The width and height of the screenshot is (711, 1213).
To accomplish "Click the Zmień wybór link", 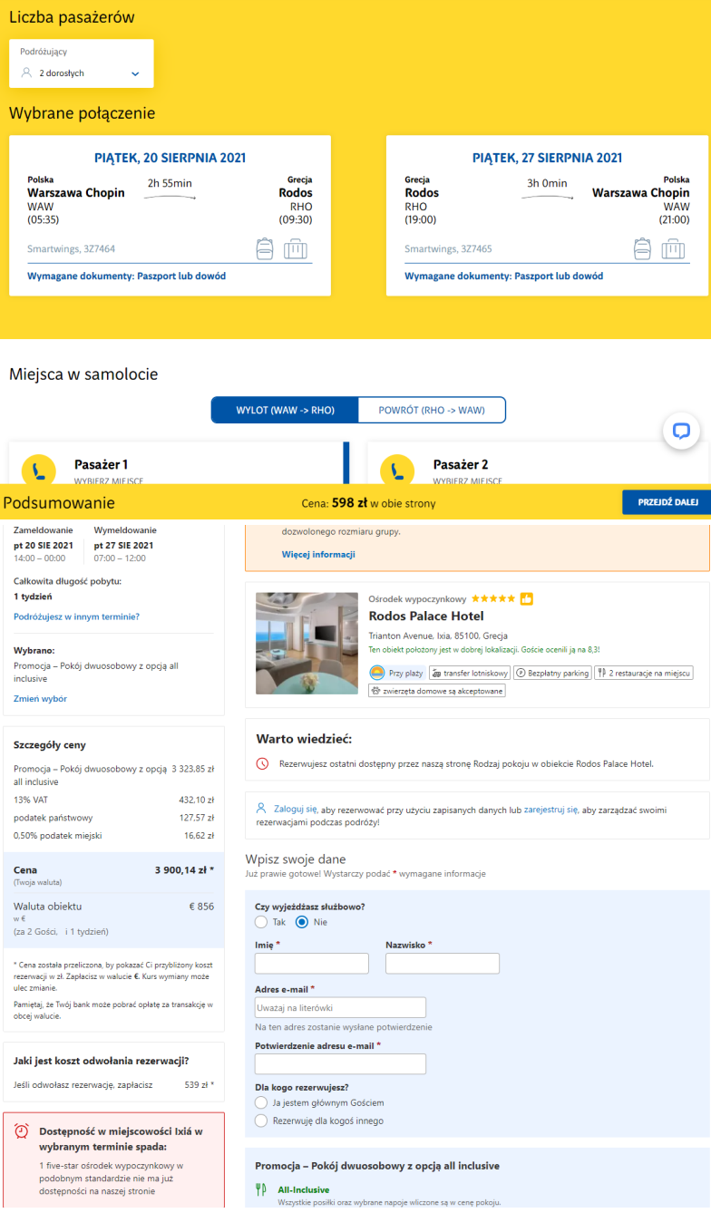I will click(x=40, y=699).
